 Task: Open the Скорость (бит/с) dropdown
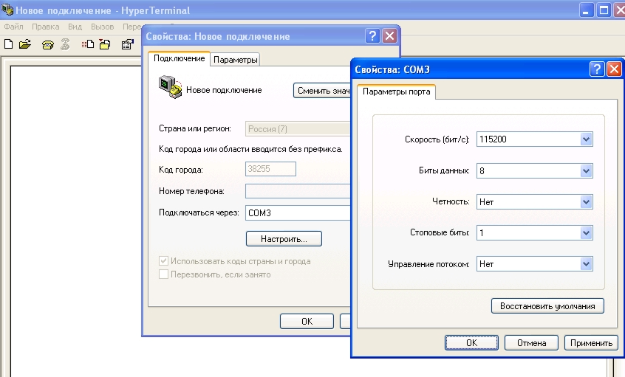pyautogui.click(x=586, y=139)
